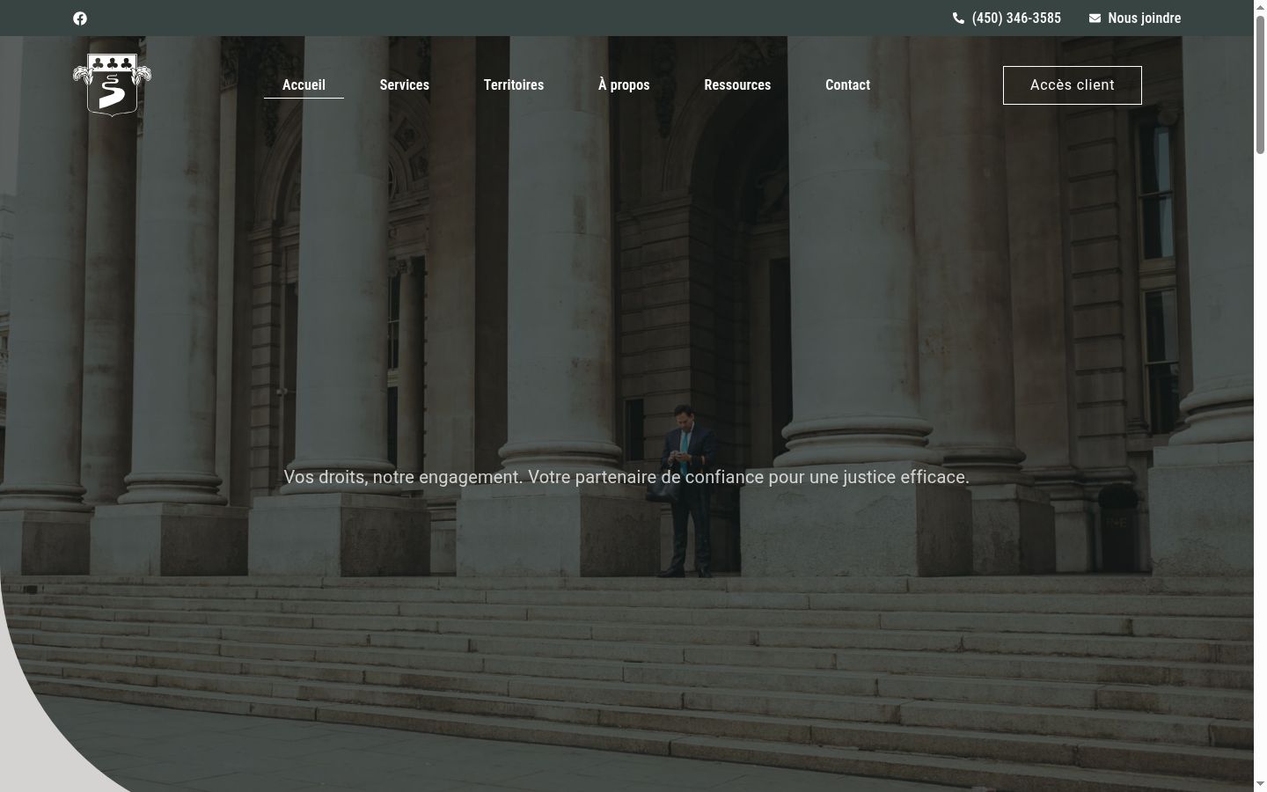Click the firm's shield logo
This screenshot has height=792, width=1267.
pos(112,84)
